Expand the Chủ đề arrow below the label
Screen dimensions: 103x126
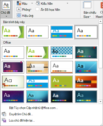6,16
